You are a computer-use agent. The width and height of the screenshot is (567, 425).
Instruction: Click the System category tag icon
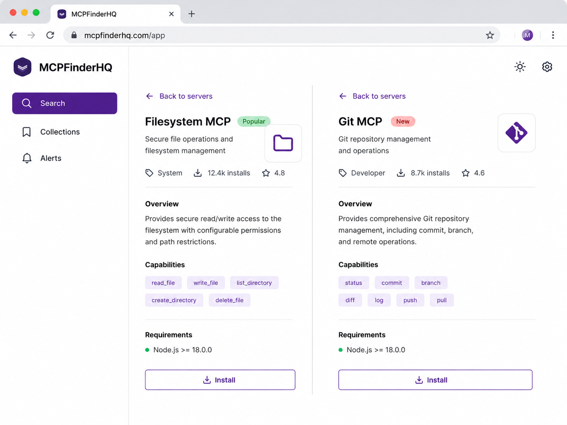149,173
